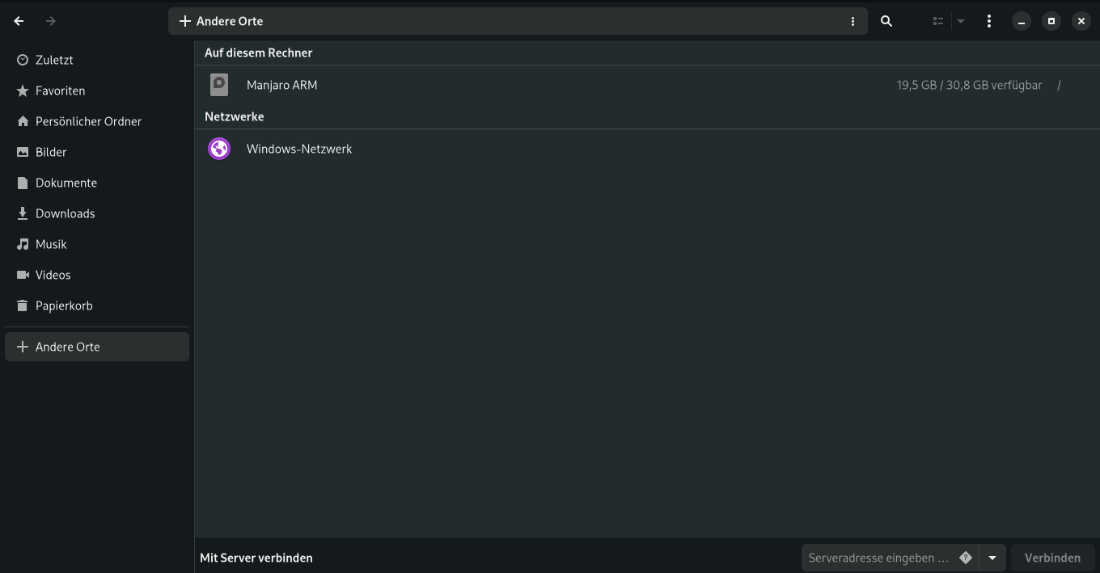Open the main menu three-dots button
The height and width of the screenshot is (573, 1100).
[x=989, y=21]
